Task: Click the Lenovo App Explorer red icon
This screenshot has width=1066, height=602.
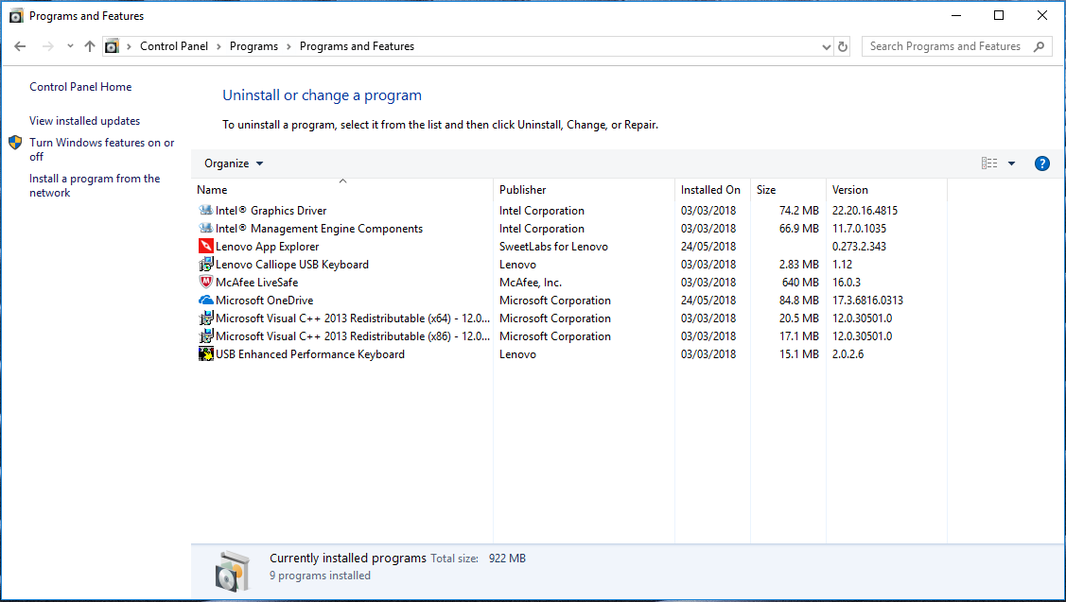Action: 205,246
